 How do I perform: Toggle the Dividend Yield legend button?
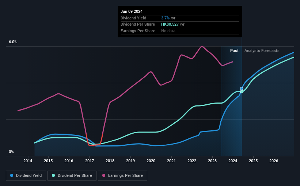pyautogui.click(x=26, y=176)
